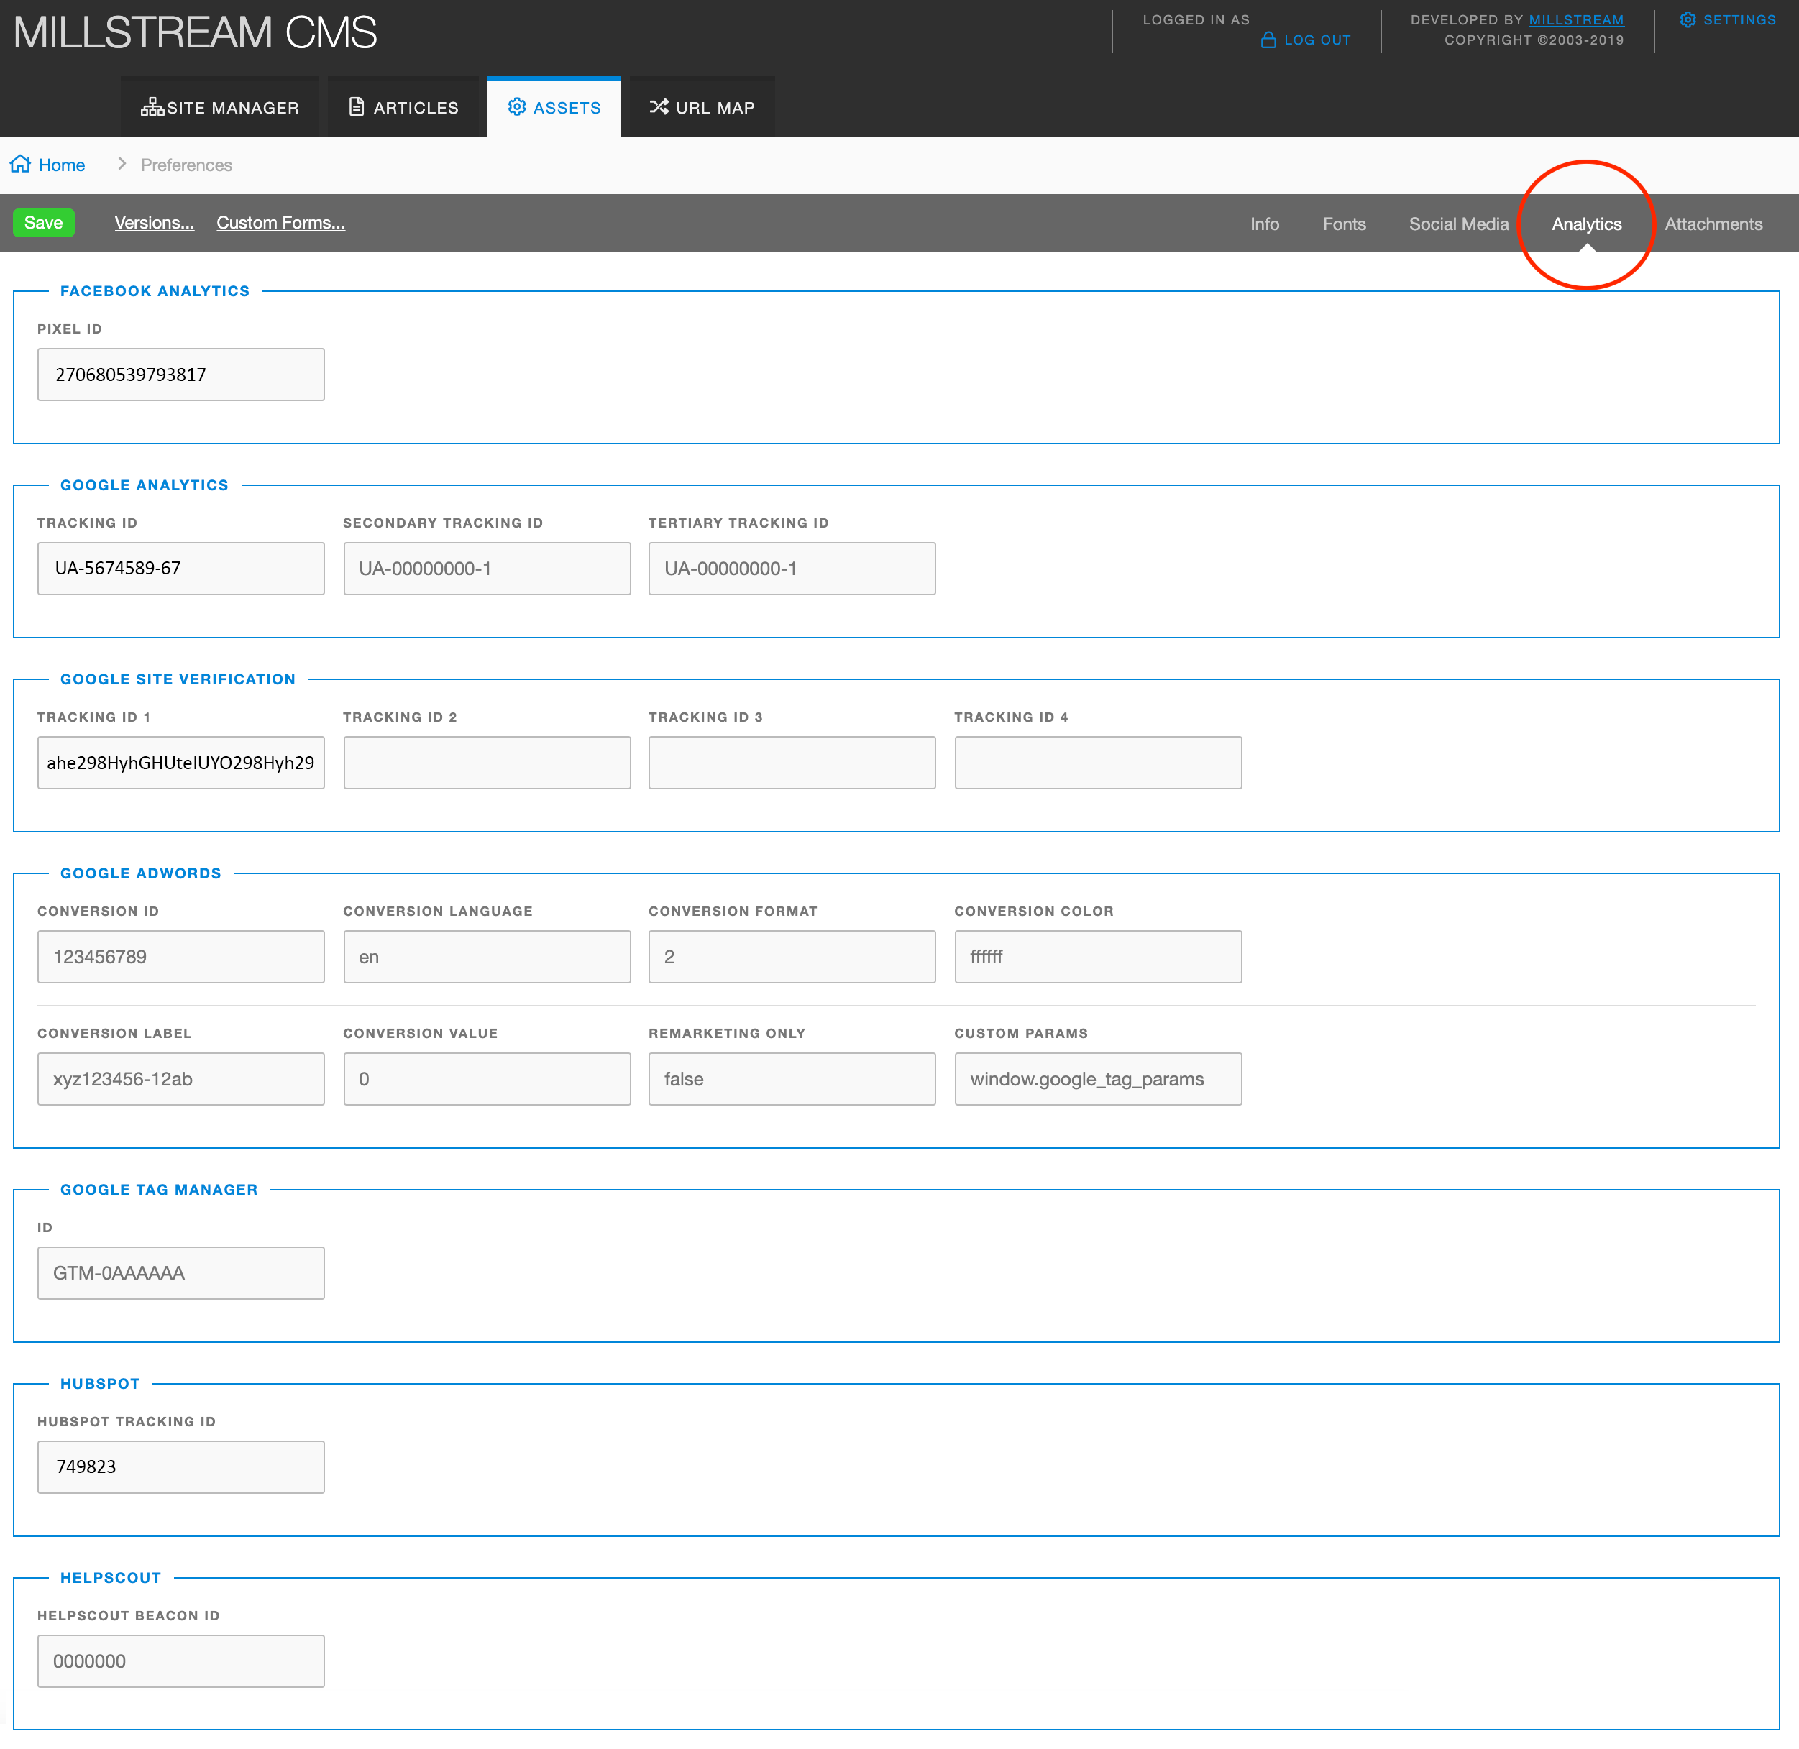Switch to the Info tab
This screenshot has width=1799, height=1749.
(1264, 224)
